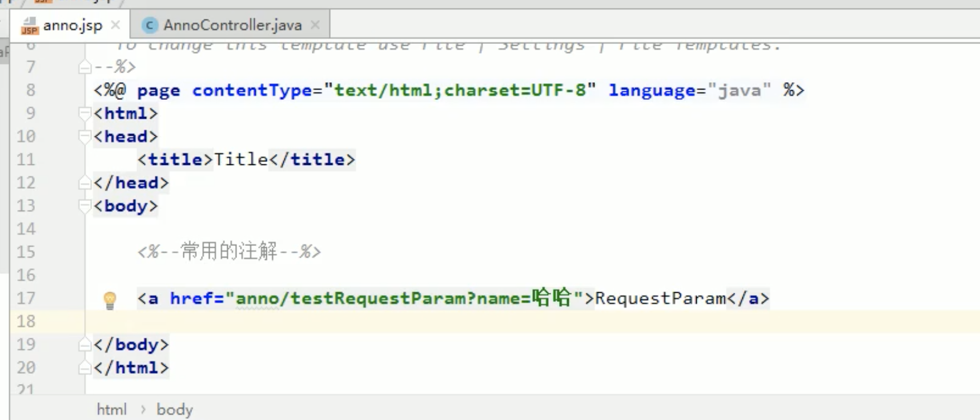Click the yellow lightbulb intention icon
The height and width of the screenshot is (420, 980).
[110, 300]
